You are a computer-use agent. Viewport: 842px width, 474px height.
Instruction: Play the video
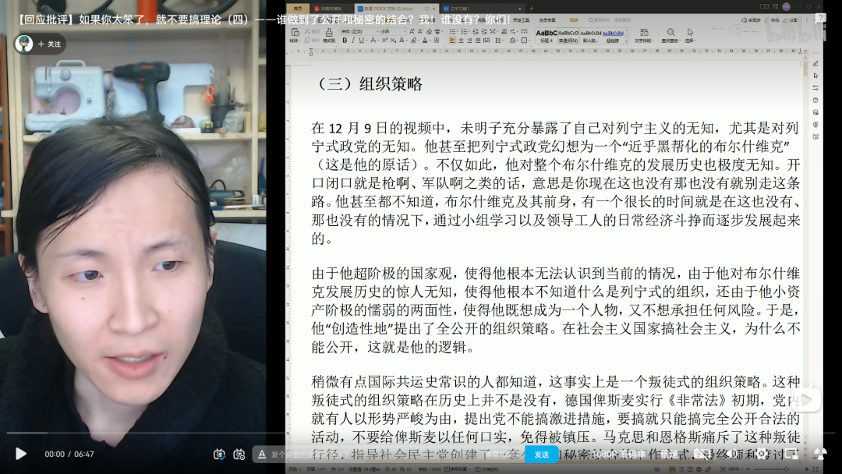[20, 455]
